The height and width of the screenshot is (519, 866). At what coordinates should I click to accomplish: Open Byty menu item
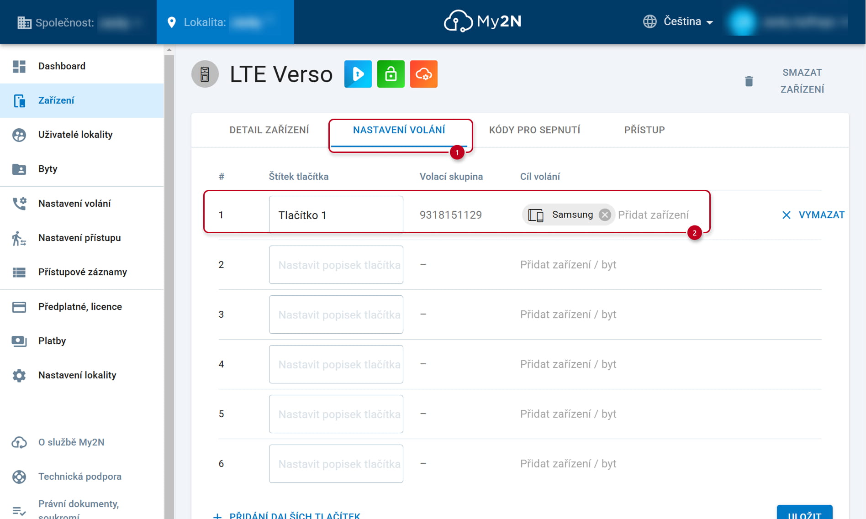point(82,169)
